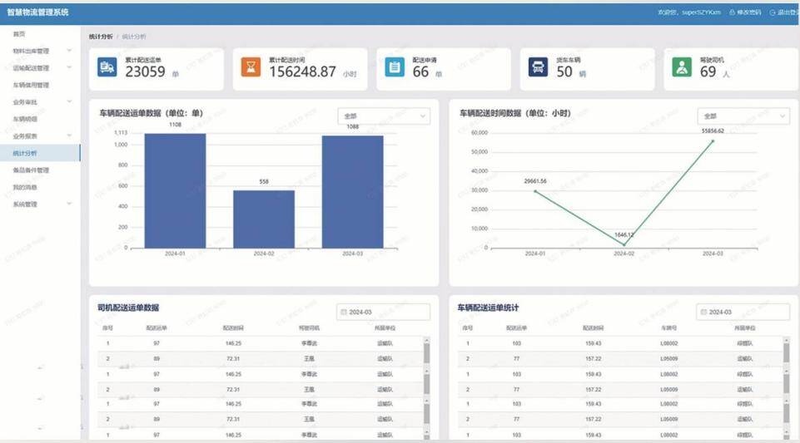Image resolution: width=800 pixels, height=443 pixels.
Task: Click calendar icon in 司机配送运单数据 date field
Action: pyautogui.click(x=343, y=312)
